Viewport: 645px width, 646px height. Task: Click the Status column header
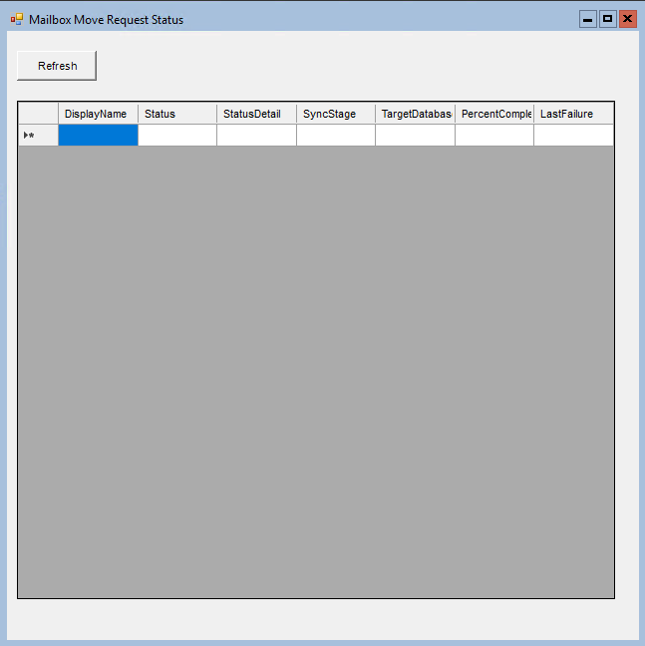coord(177,114)
